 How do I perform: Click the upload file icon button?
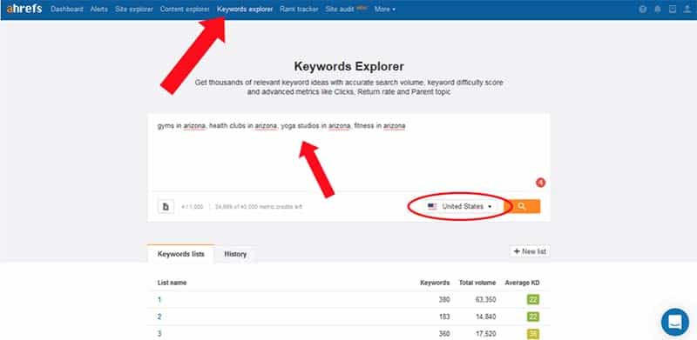pyautogui.click(x=166, y=206)
